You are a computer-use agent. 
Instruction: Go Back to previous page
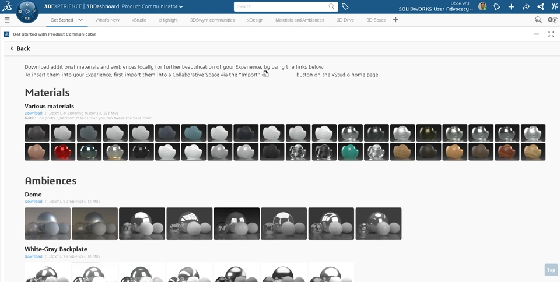pos(20,48)
